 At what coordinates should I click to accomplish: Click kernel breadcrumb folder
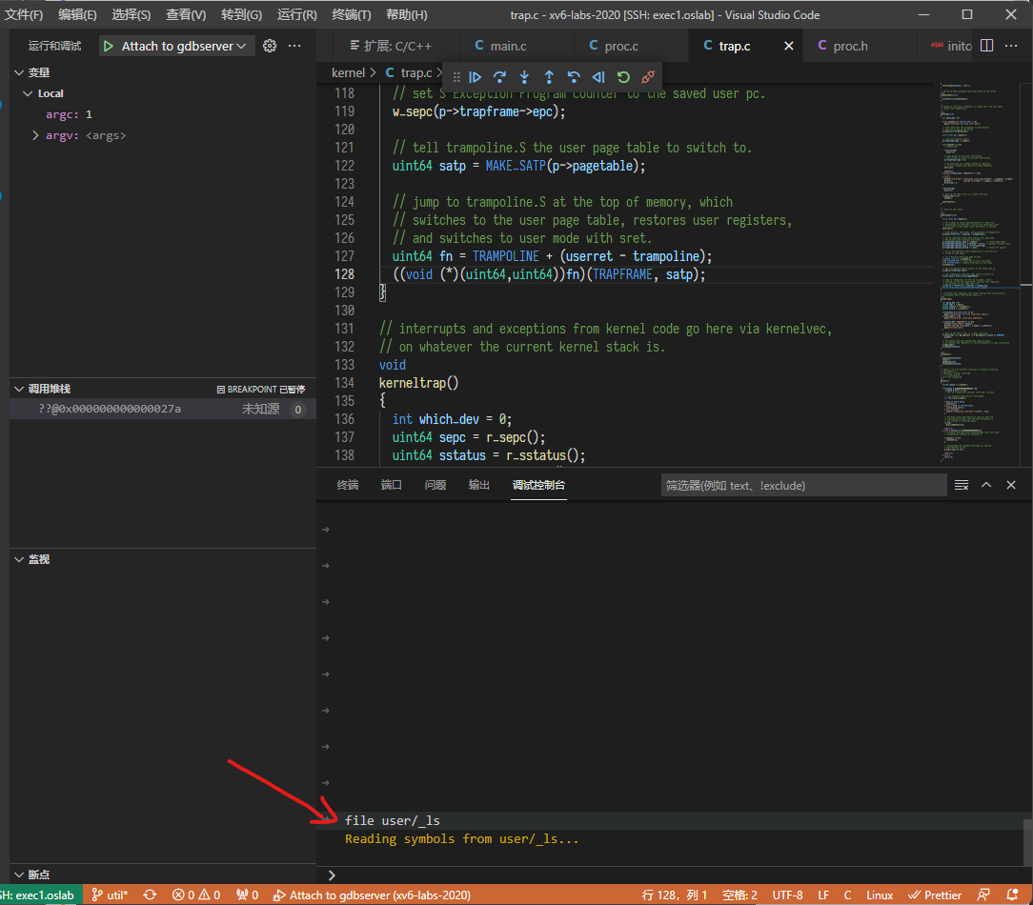[348, 72]
